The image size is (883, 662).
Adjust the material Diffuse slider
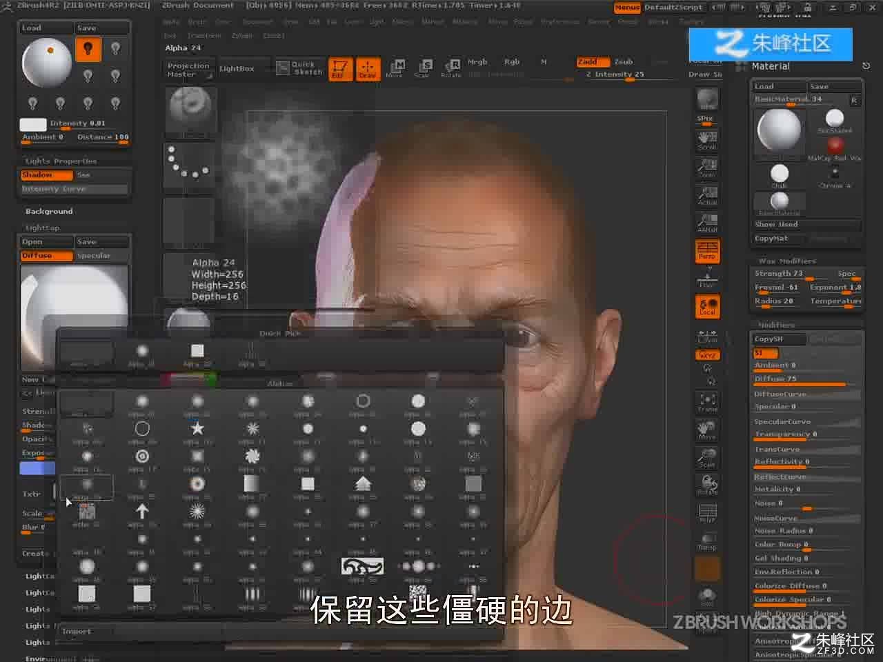click(x=806, y=379)
